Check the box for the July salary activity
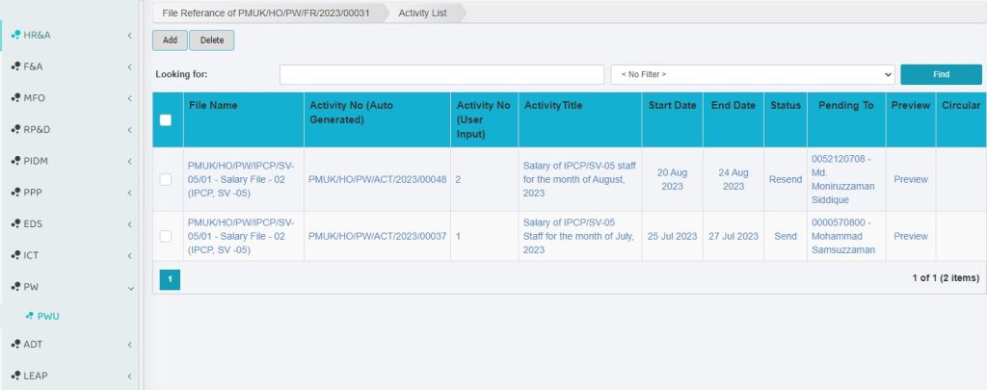 [166, 236]
